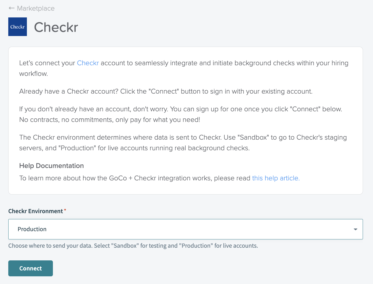Select the currently chosen Production value
This screenshot has width=373, height=284.
coord(32,229)
